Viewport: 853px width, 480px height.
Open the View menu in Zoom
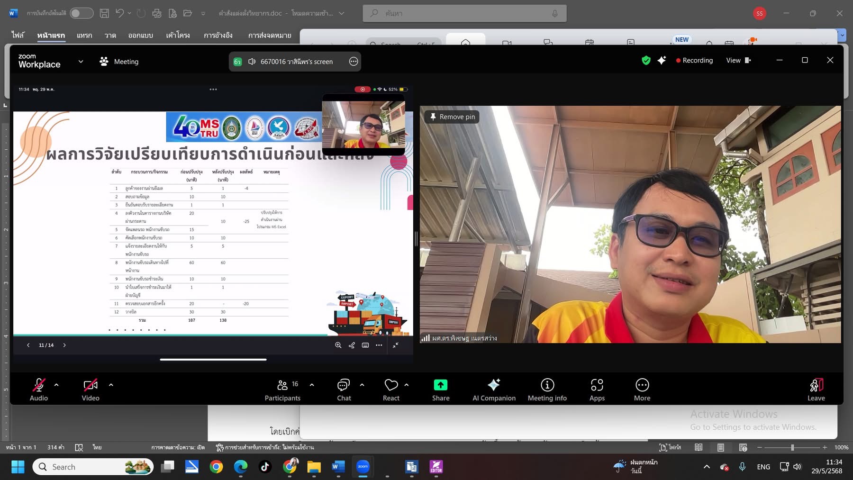point(738,60)
